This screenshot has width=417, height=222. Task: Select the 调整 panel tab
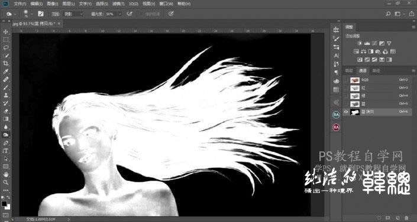click(x=348, y=27)
